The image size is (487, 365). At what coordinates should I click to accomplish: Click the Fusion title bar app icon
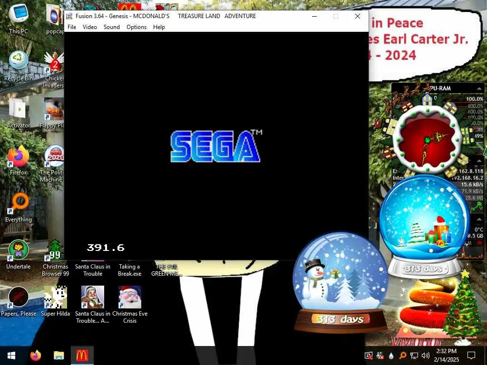coord(69,16)
